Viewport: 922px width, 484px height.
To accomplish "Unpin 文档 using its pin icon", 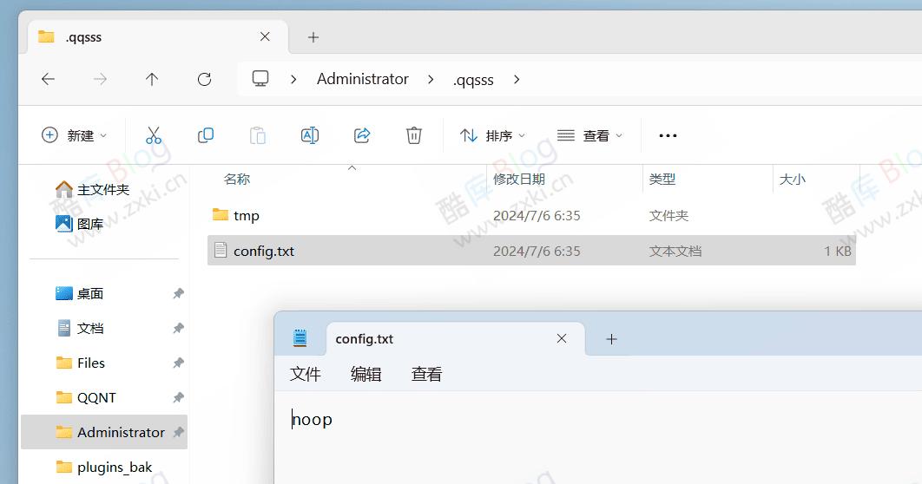I will click(x=178, y=328).
